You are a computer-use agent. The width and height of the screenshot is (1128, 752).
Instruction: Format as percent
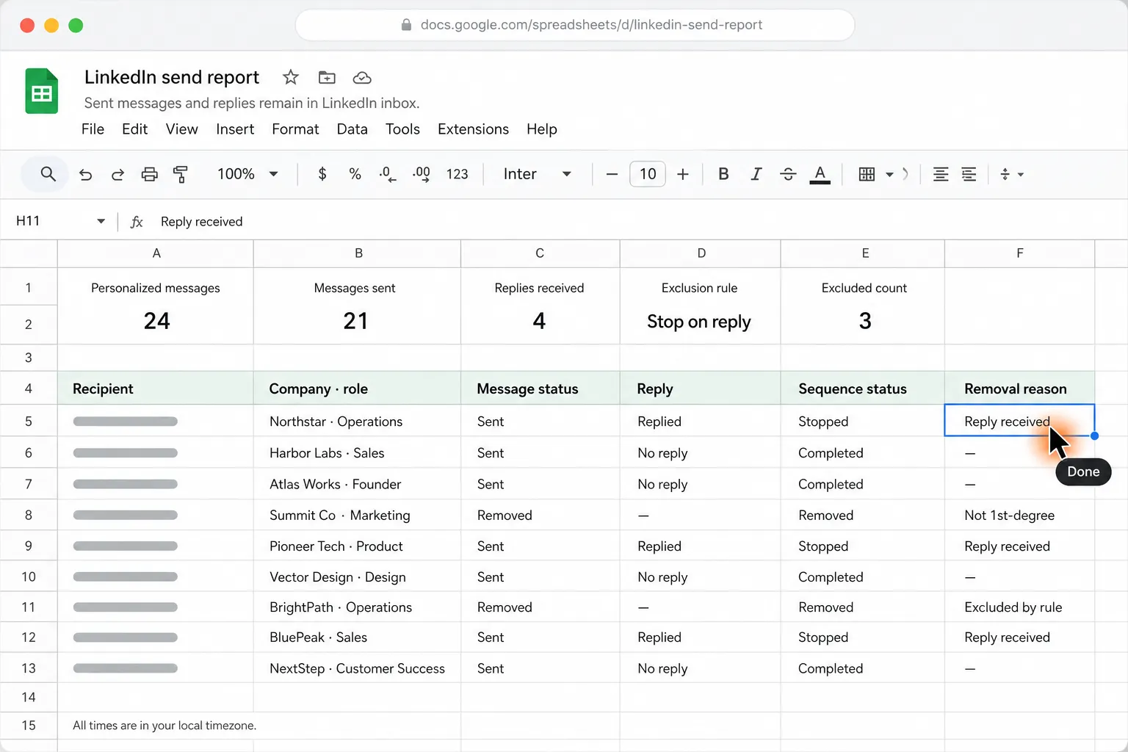click(355, 174)
